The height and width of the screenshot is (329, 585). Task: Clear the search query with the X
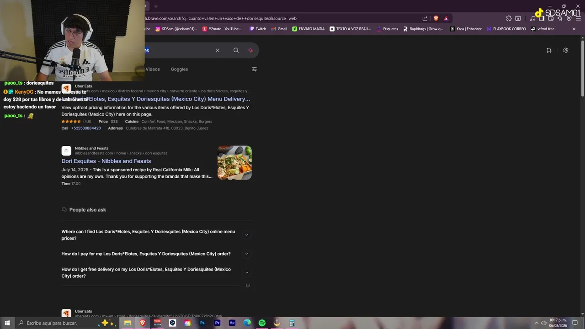(x=218, y=50)
